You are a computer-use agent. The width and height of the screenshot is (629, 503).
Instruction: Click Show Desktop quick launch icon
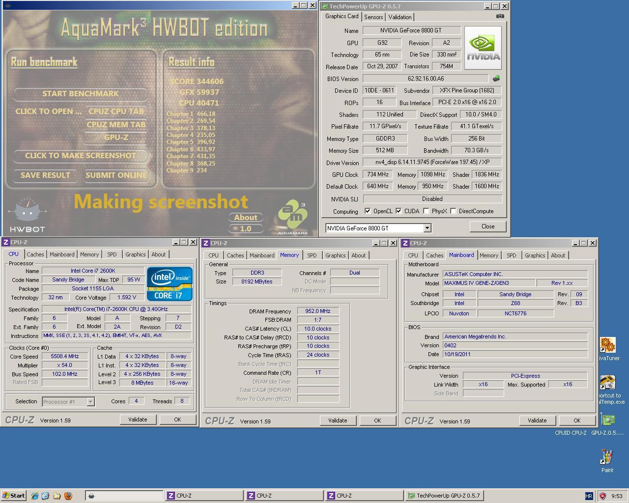click(46, 496)
